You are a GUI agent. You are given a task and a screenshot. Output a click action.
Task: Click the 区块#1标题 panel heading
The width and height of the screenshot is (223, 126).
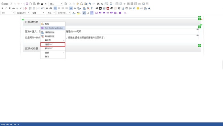(32, 22)
